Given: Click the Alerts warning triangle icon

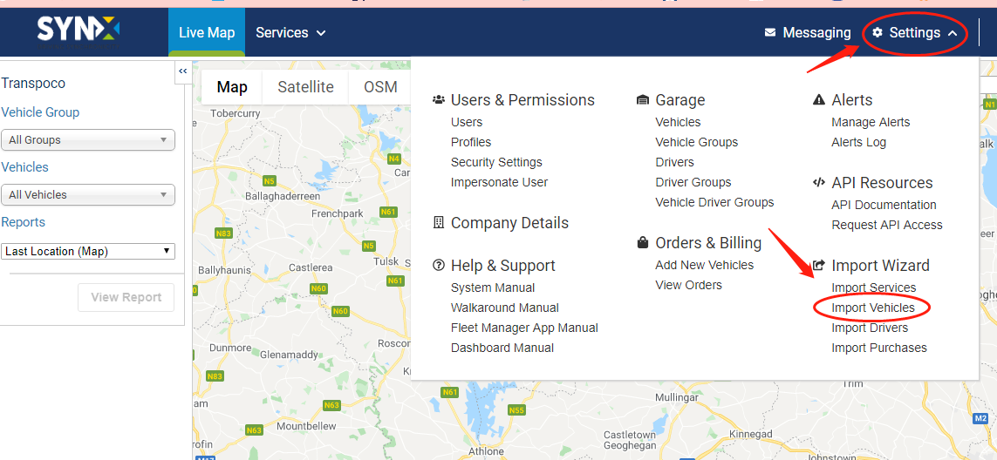Looking at the screenshot, I should tap(819, 99).
